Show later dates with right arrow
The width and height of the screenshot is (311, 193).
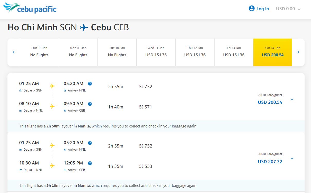(298, 52)
